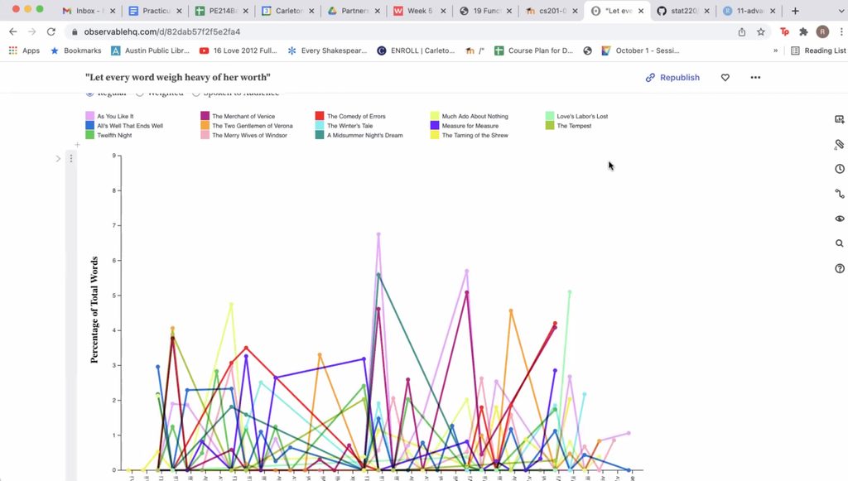Reload the current page

tap(51, 32)
